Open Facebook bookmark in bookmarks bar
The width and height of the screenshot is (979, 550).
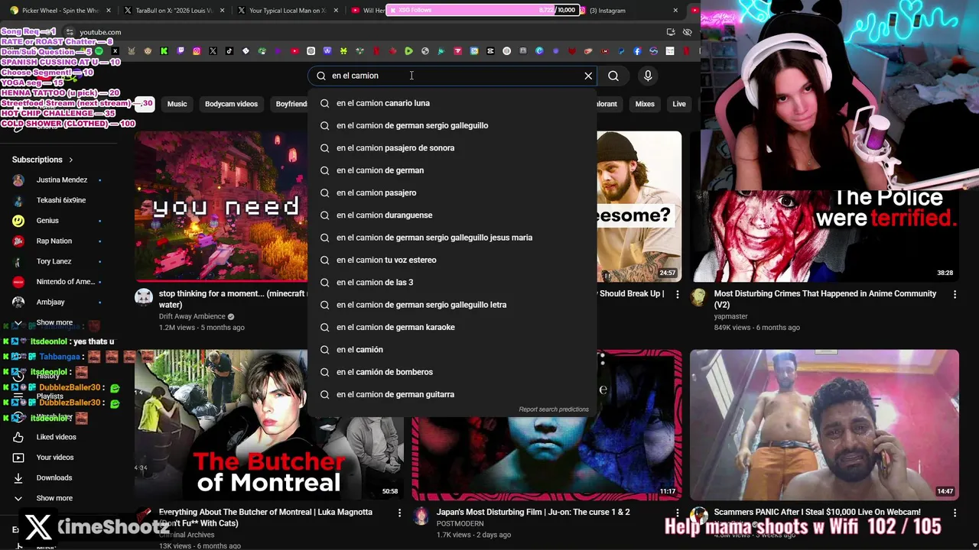pos(637,51)
